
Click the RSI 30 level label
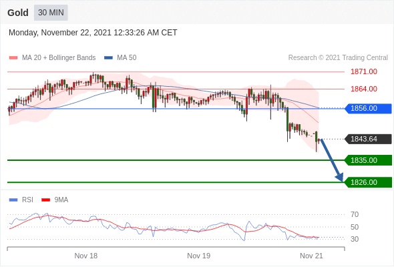pyautogui.click(x=355, y=239)
